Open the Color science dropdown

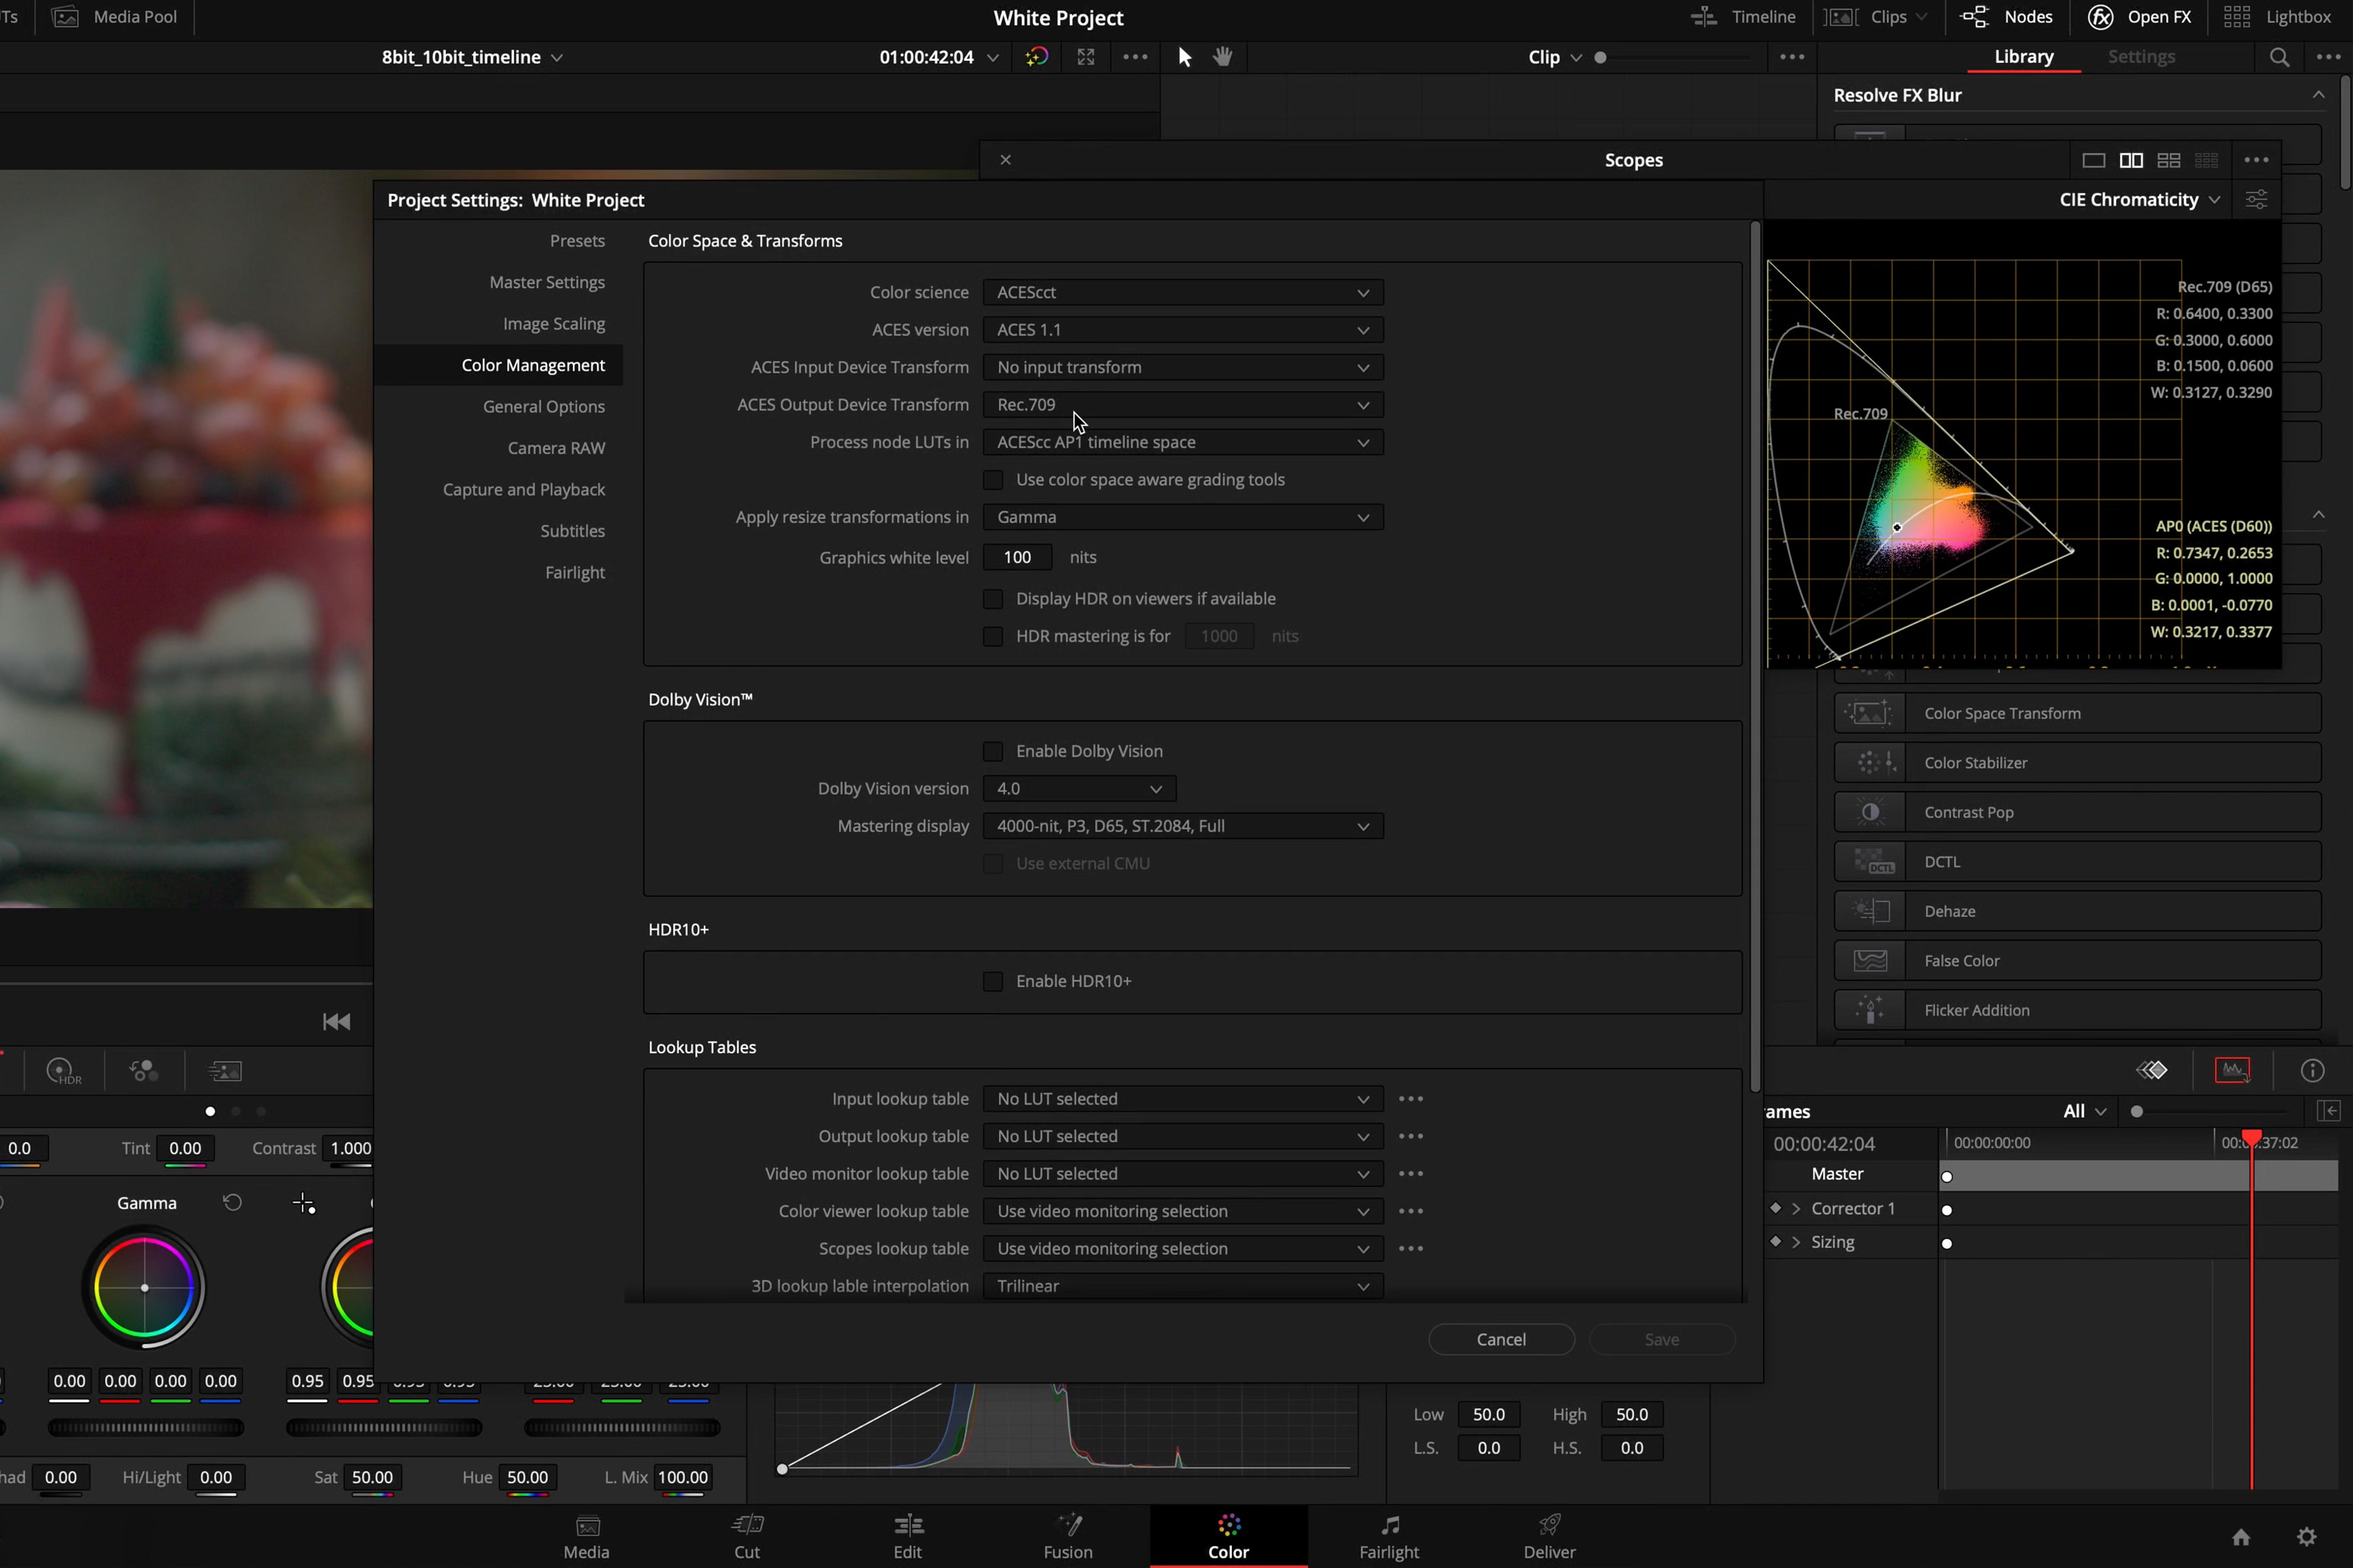pos(1182,292)
